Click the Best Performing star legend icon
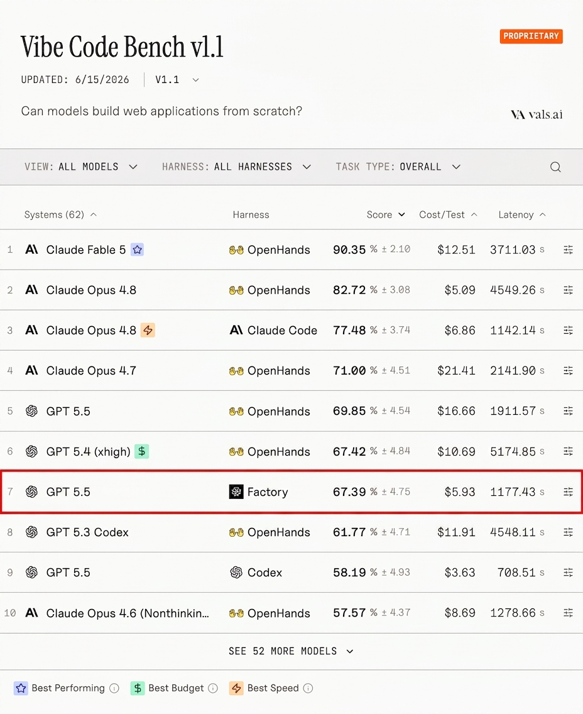 (x=21, y=688)
